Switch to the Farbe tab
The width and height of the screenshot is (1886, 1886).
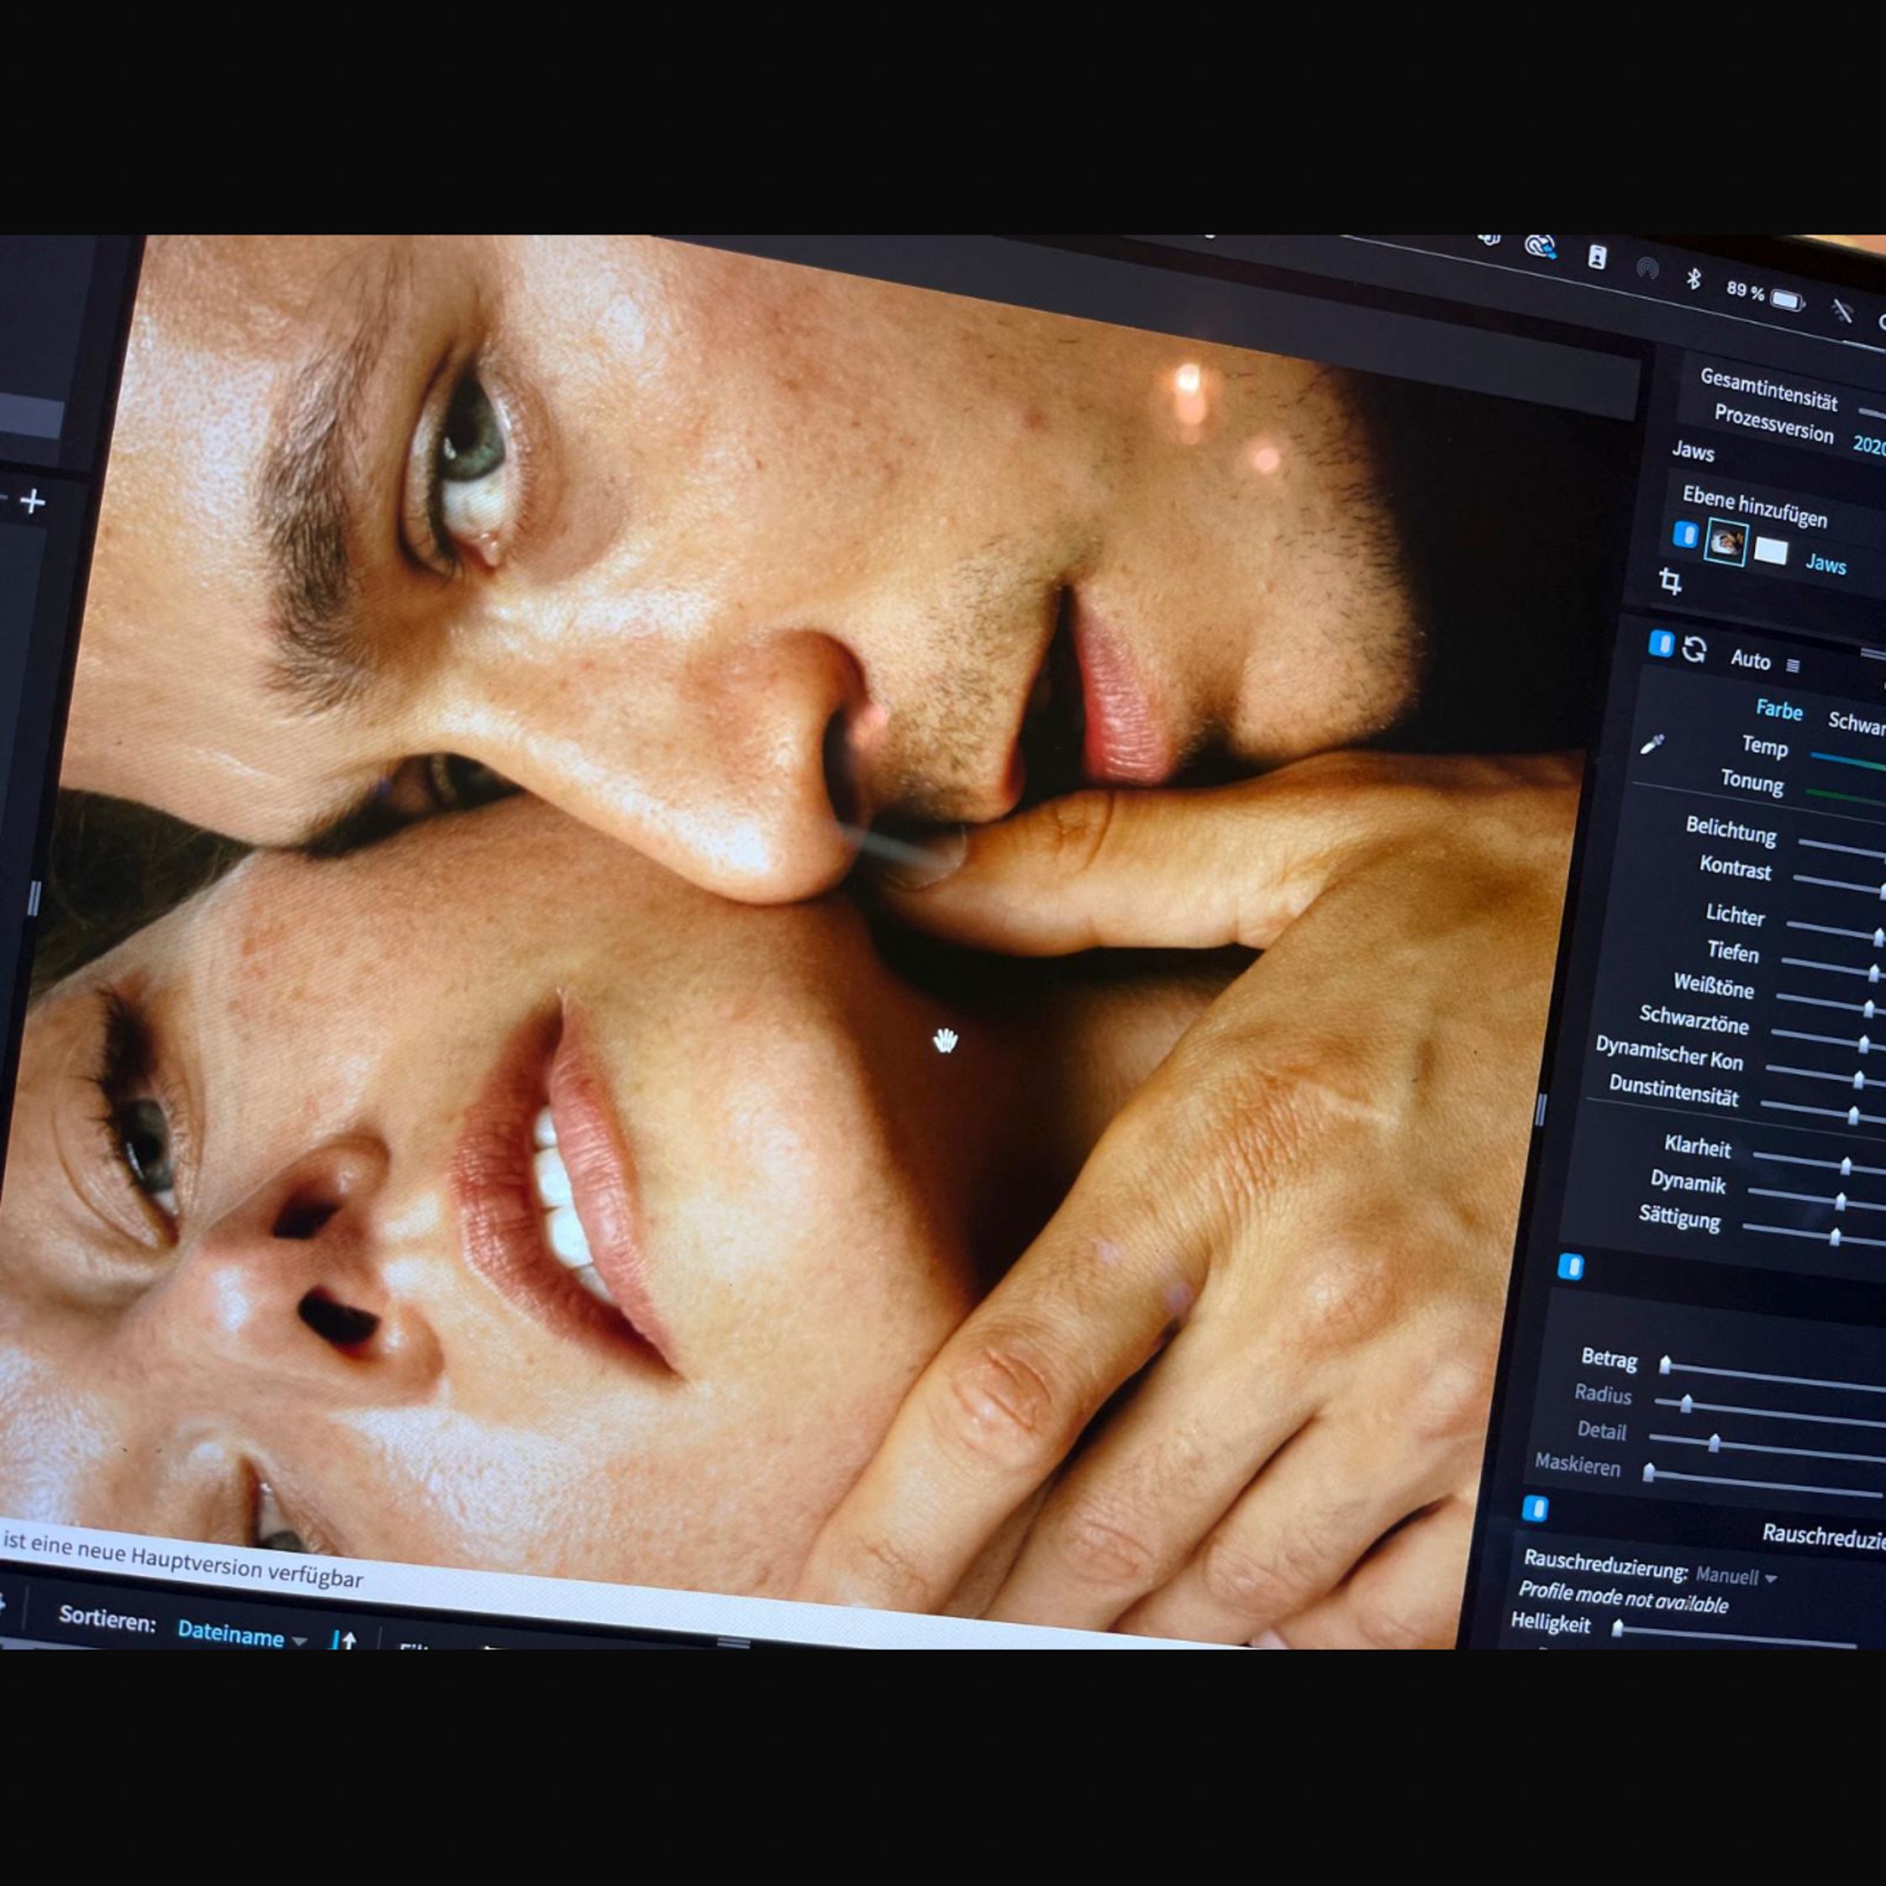click(1778, 709)
